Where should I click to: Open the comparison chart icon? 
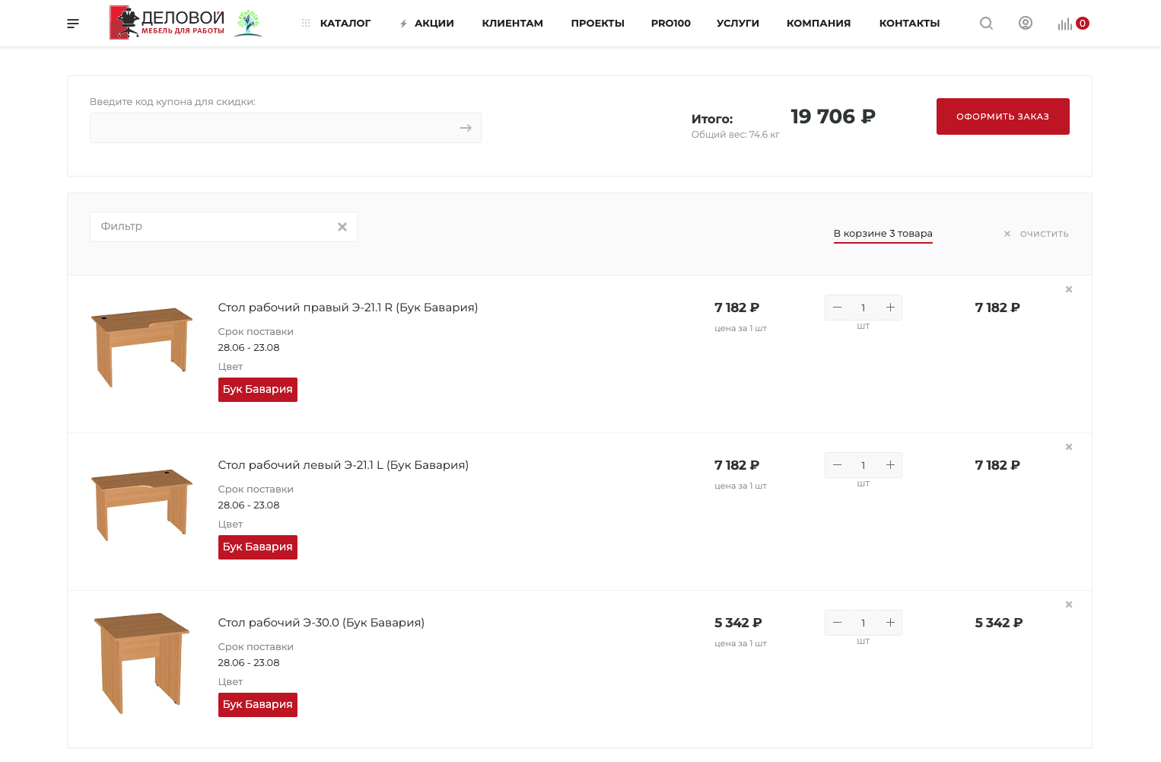coord(1064,24)
